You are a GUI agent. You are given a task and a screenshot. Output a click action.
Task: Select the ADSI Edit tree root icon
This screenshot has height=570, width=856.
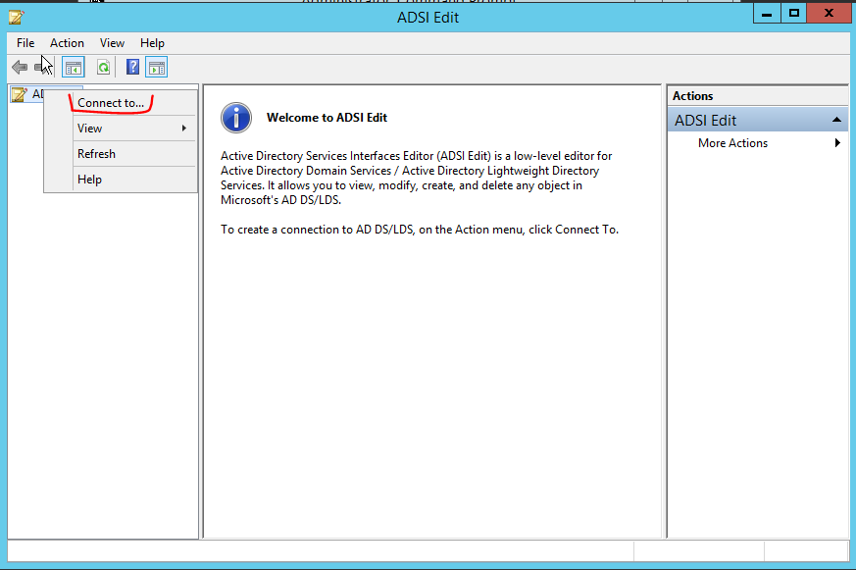coord(19,94)
